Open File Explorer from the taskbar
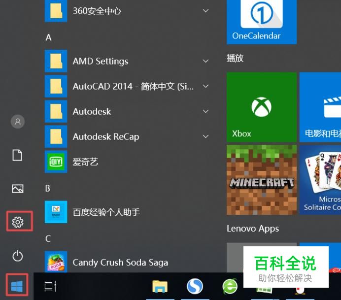 coord(160,286)
